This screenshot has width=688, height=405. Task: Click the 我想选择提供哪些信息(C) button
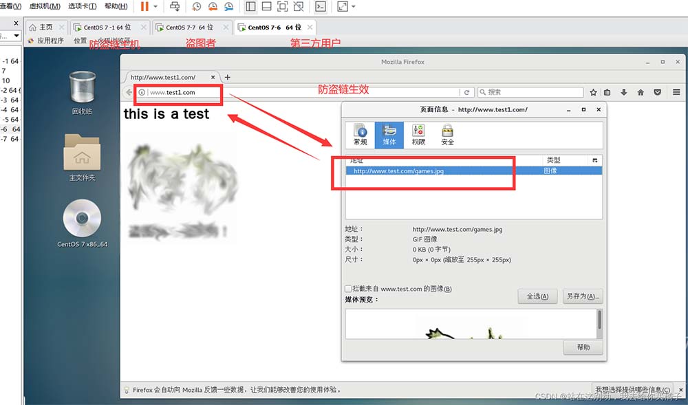[632, 389]
